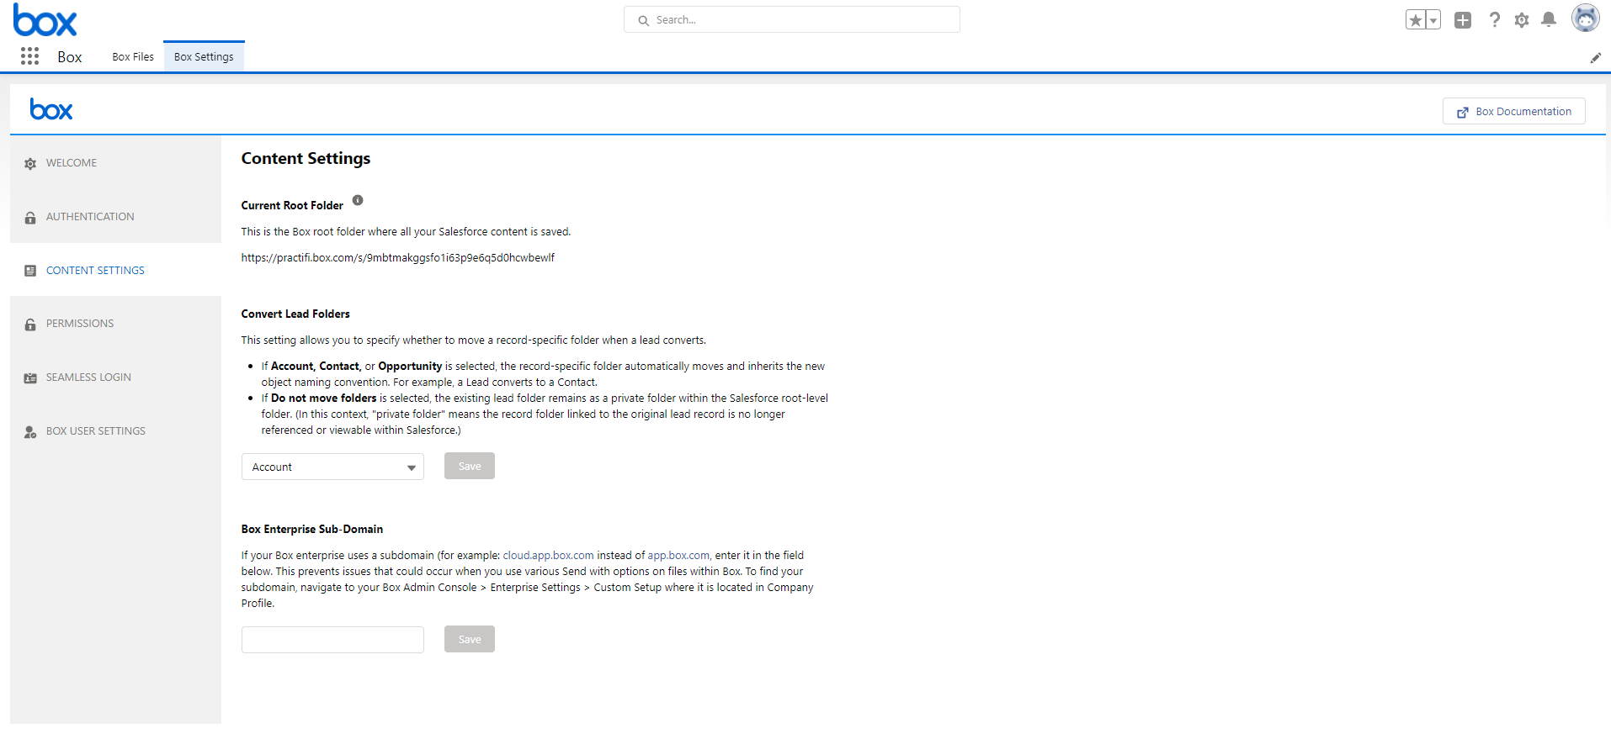Click the Current Root Folder info icon
This screenshot has width=1611, height=739.
point(358,200)
